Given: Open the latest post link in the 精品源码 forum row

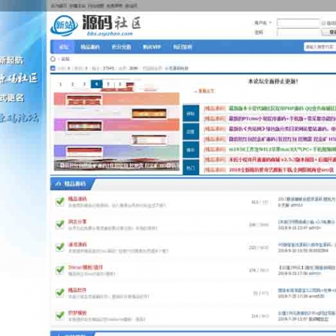Looking at the screenshot, I should (307, 199).
